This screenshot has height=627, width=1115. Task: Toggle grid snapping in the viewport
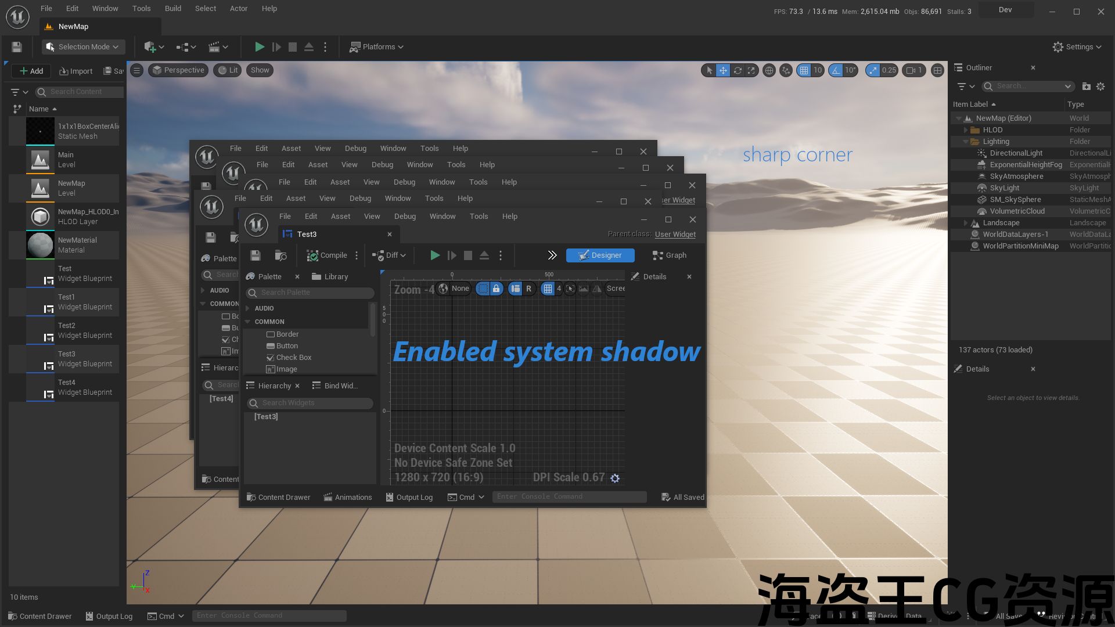804,70
